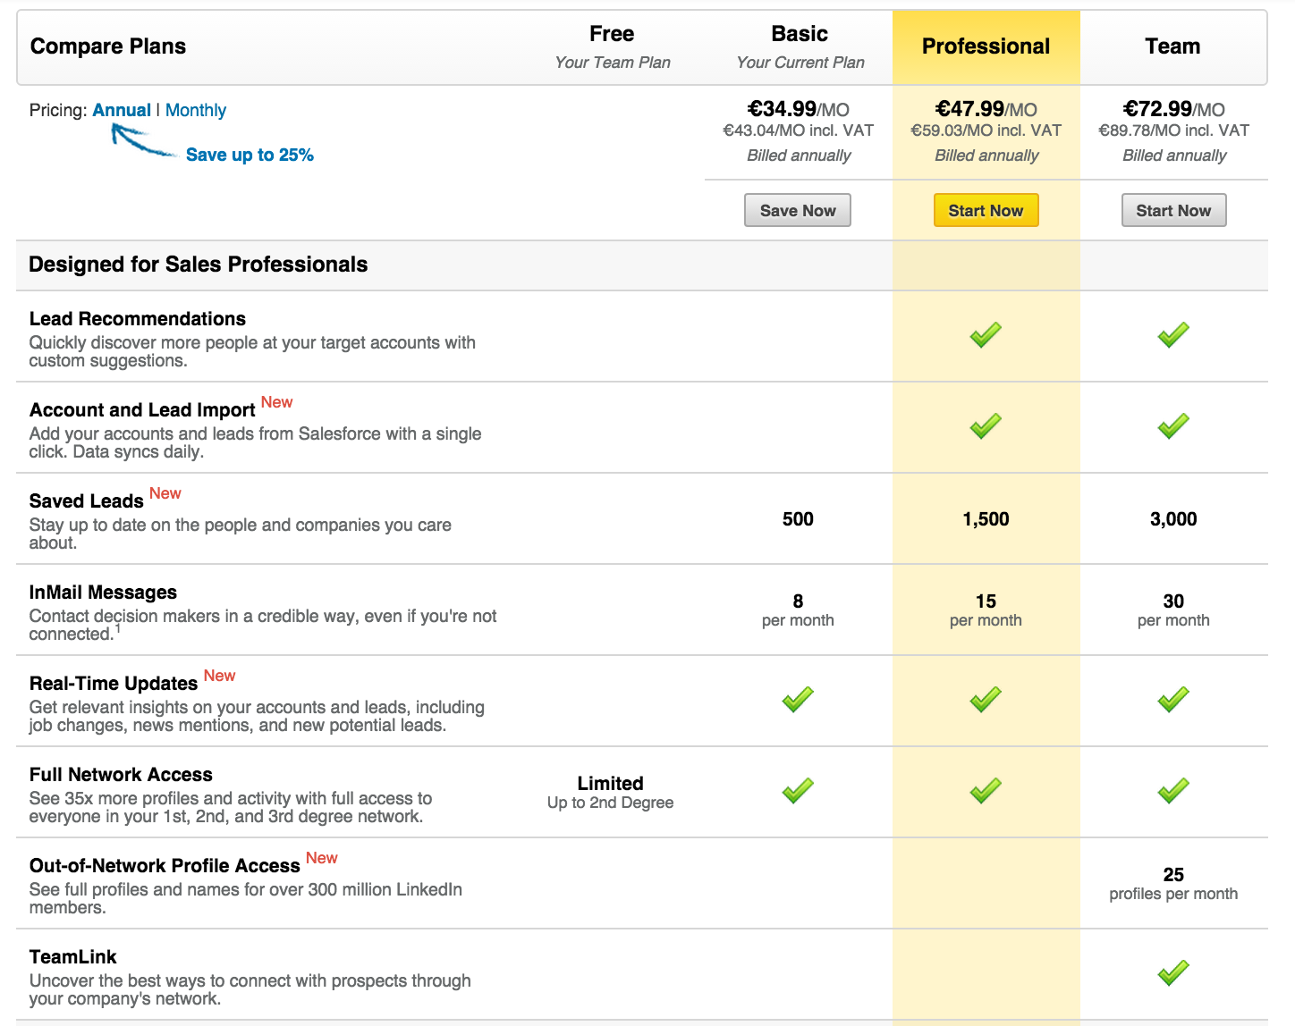Viewport: 1295px width, 1026px height.
Task: Select the Free plan column header
Action: coord(612,34)
